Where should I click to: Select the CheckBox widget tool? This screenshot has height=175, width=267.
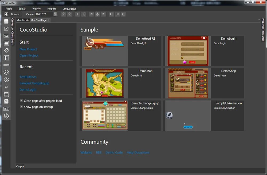point(6,28)
